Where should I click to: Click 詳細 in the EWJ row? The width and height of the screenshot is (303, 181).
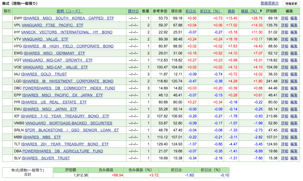[x=285, y=109]
